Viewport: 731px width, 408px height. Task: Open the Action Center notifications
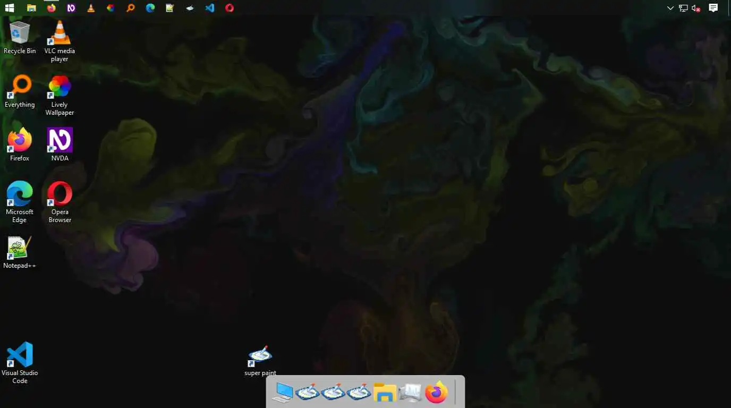pos(713,8)
